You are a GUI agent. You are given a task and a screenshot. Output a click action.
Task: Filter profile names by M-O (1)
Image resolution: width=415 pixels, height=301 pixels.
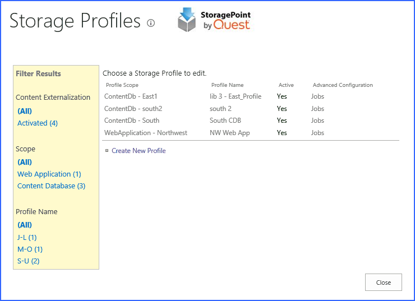click(30, 249)
